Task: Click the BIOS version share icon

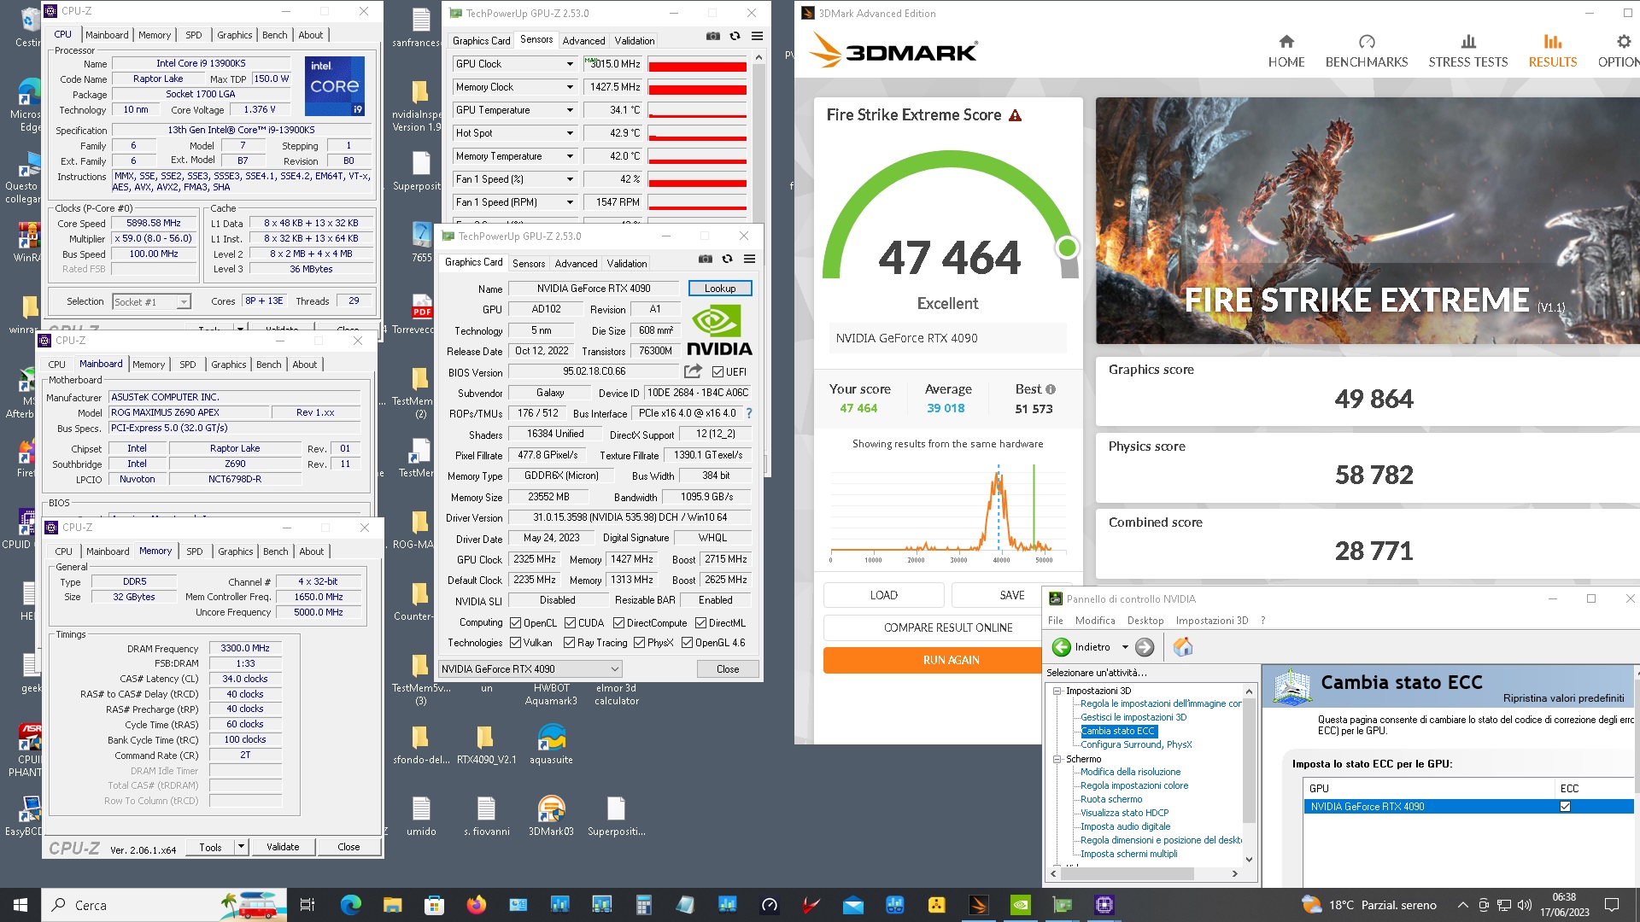Action: click(693, 371)
